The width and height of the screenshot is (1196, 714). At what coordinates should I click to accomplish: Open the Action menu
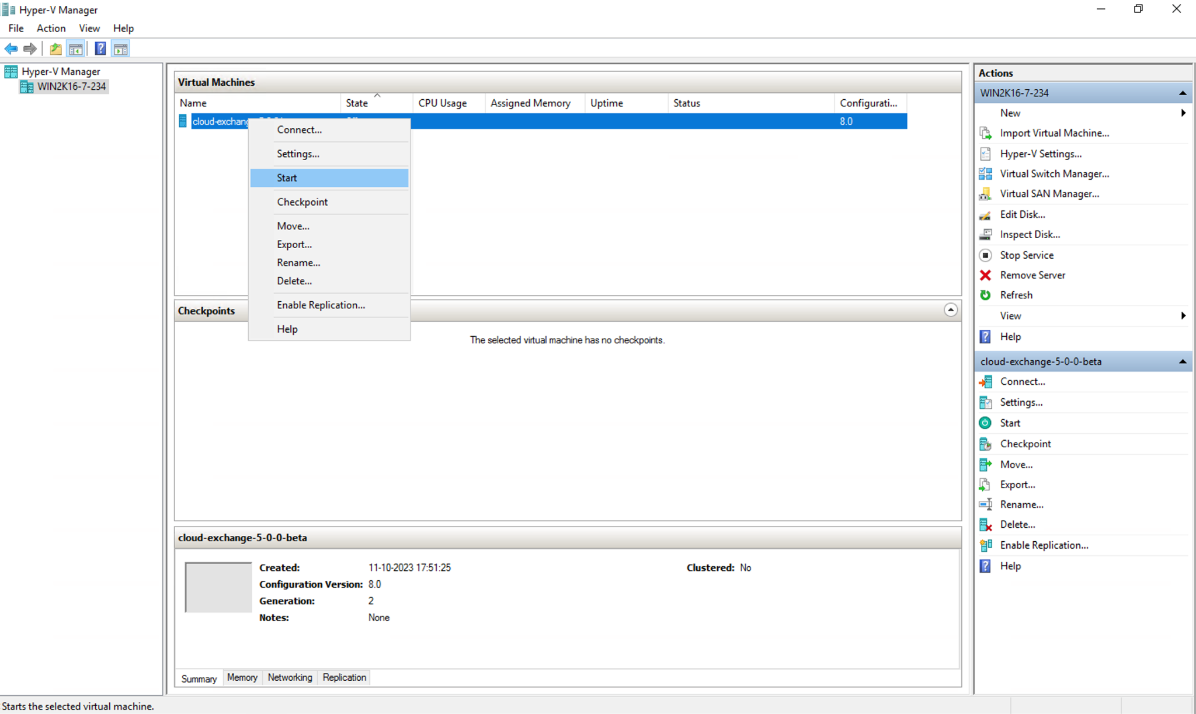(51, 28)
